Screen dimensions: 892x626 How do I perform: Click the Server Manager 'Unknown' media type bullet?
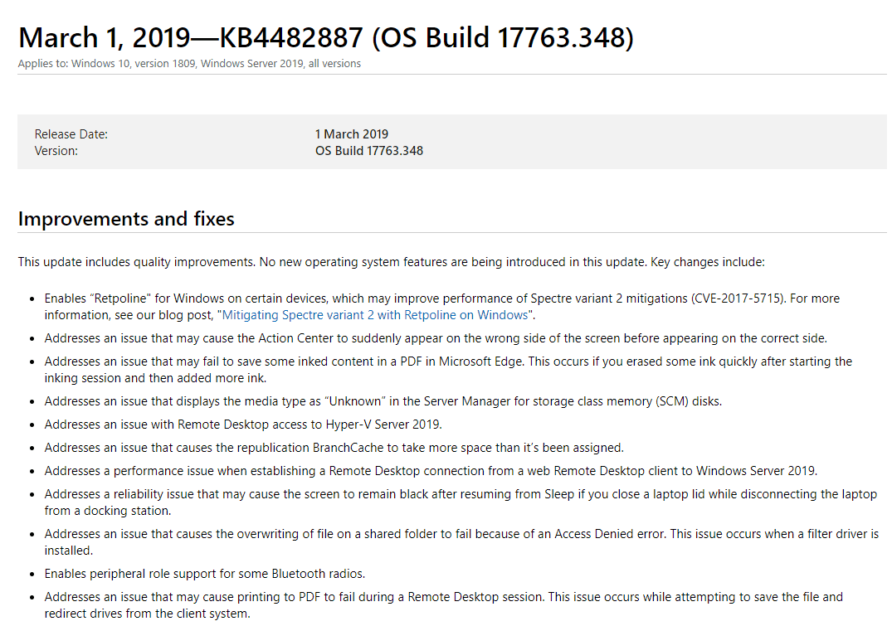(x=383, y=401)
